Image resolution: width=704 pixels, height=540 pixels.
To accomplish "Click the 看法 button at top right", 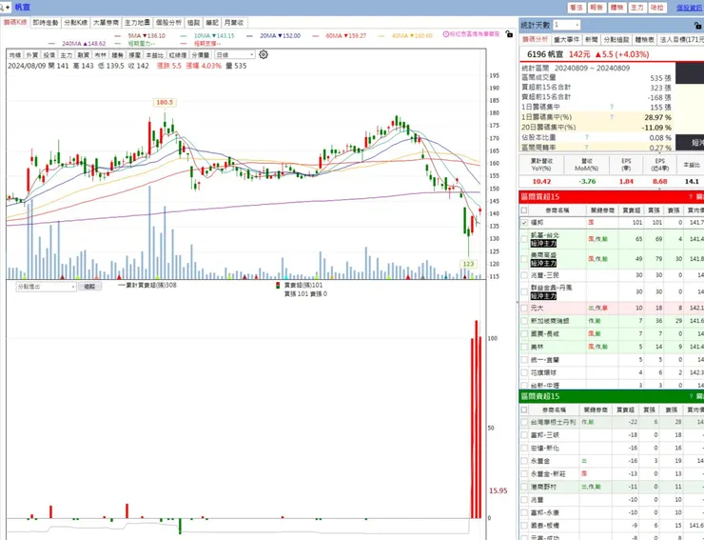I will [576, 8].
